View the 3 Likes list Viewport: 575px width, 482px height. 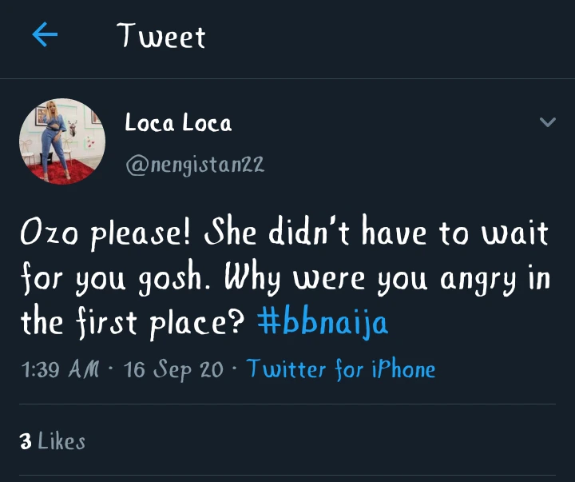tap(53, 441)
